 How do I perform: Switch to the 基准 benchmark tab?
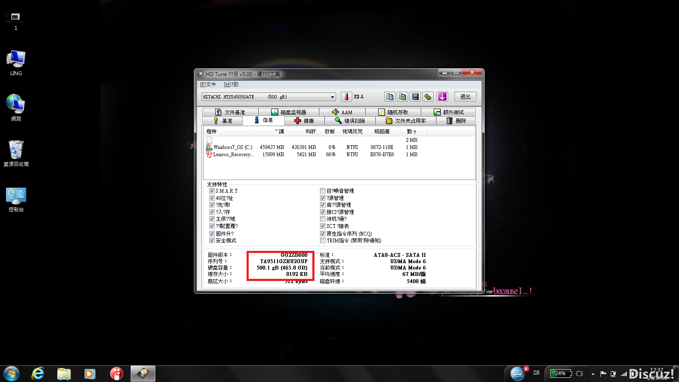click(223, 121)
